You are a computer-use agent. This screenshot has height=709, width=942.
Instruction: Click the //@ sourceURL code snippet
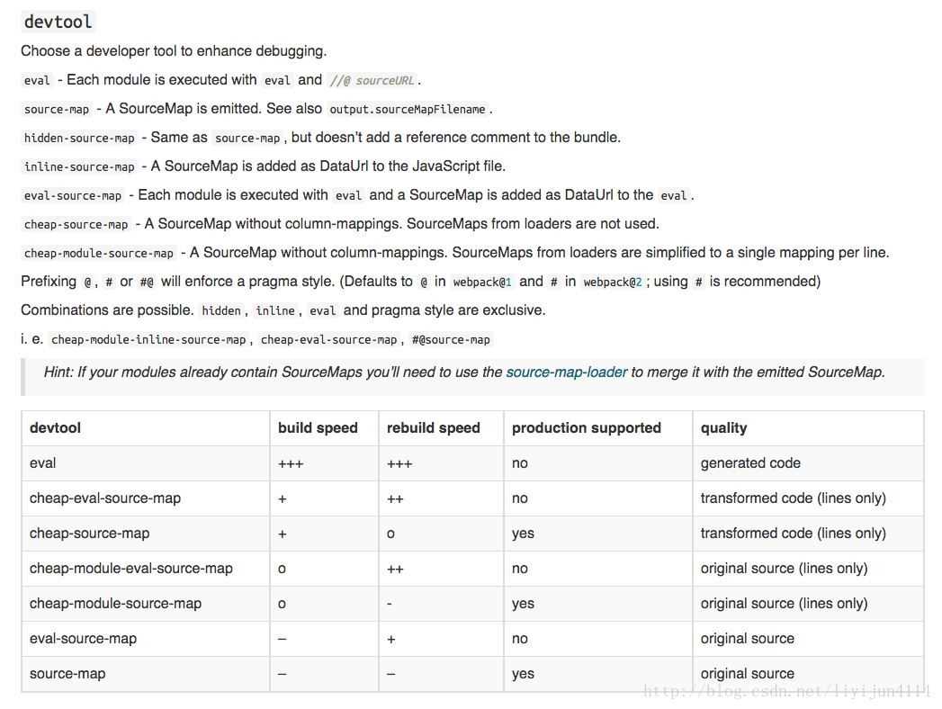pos(372,80)
